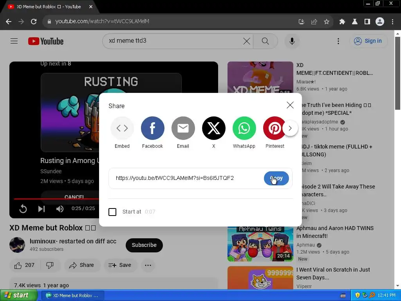Click the install app icon in the address bar

pos(301,22)
